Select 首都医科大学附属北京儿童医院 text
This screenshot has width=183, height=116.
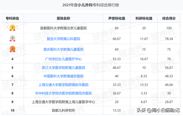pos(63,28)
